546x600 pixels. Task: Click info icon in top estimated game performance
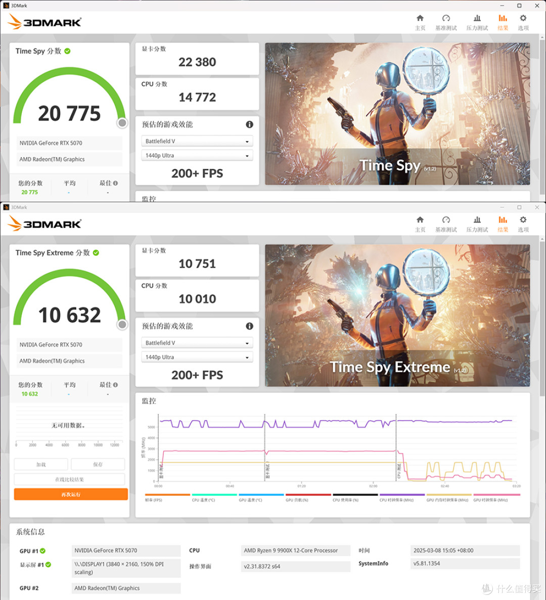249,124
